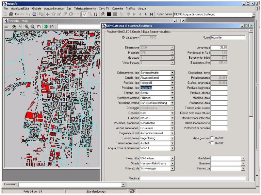Screen dimensions: 261x195
Task: Click the filter funnel icon
Action: point(84,14)
